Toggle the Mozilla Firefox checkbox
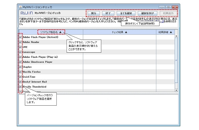199x130 pixels. pyautogui.click(x=21, y=72)
